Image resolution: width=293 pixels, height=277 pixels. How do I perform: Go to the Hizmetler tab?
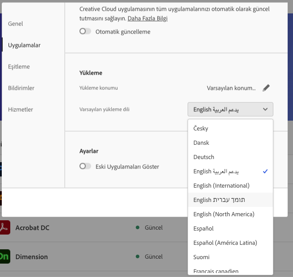[21, 109]
